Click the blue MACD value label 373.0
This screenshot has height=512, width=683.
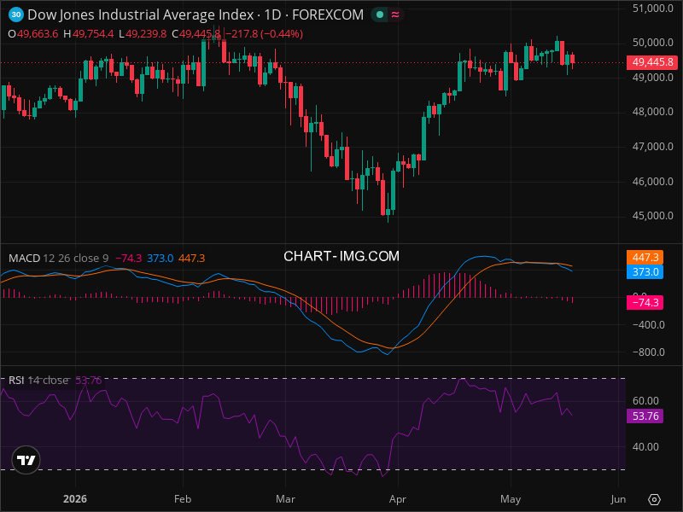[645, 272]
